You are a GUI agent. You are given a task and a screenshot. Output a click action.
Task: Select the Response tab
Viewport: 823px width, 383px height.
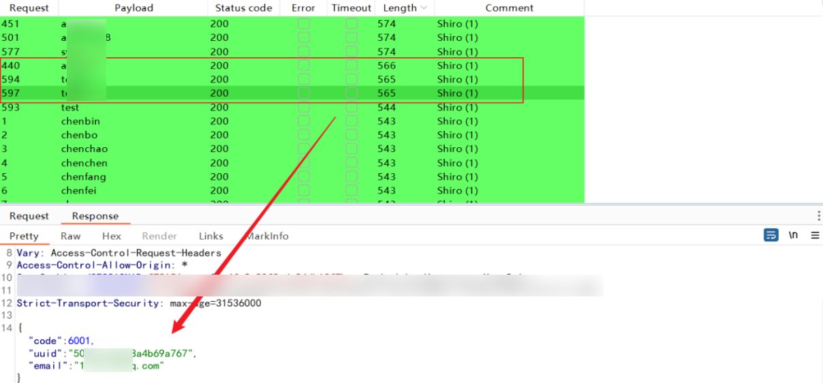point(95,216)
